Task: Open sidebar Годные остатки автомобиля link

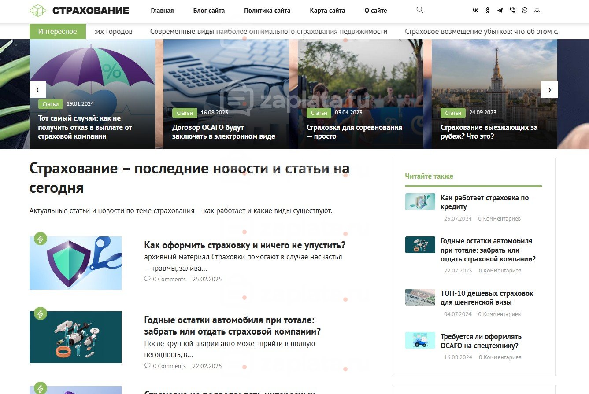Action: [488, 250]
